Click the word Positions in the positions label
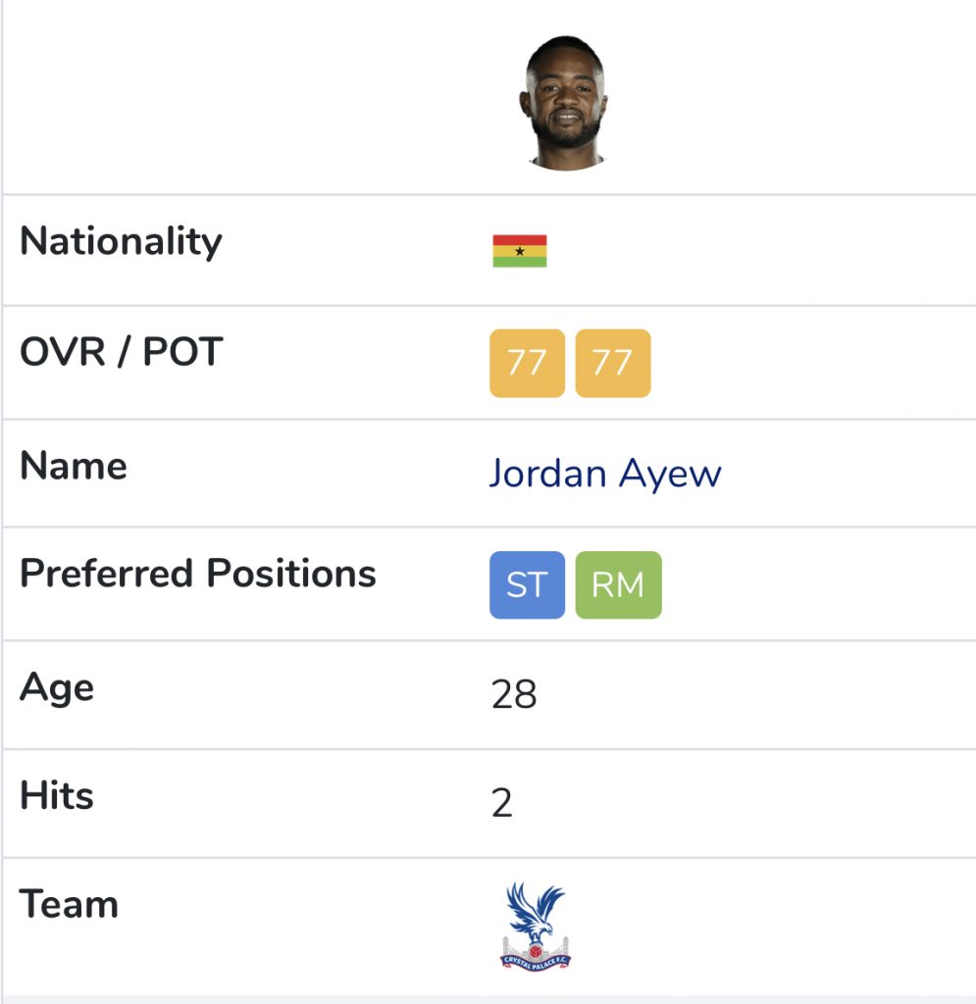Screen dimensions: 976x1004 click(291, 573)
